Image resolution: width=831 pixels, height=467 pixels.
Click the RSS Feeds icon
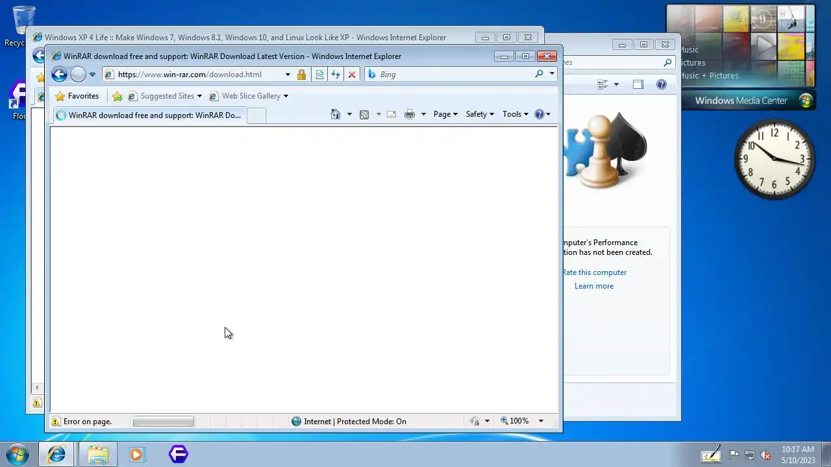pyautogui.click(x=364, y=114)
